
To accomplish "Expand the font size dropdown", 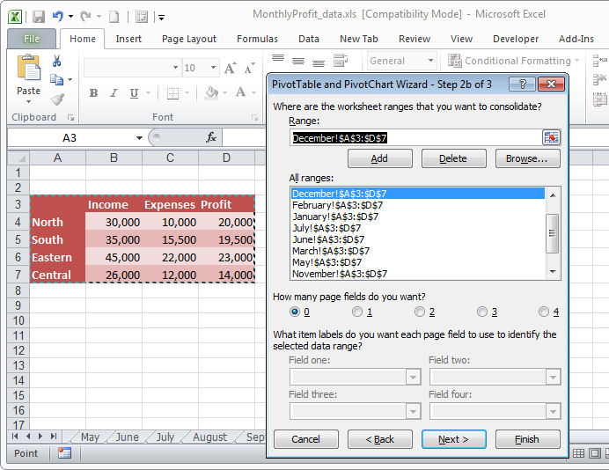I will 214,68.
